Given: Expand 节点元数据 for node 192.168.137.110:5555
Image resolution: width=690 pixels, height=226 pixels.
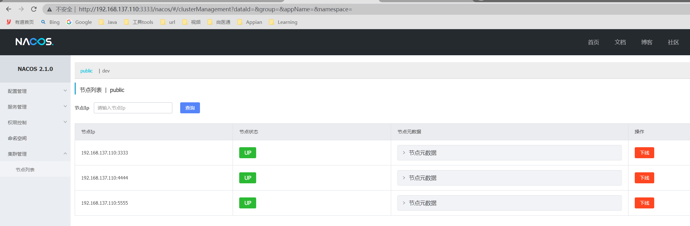Looking at the screenshot, I should 509,203.
